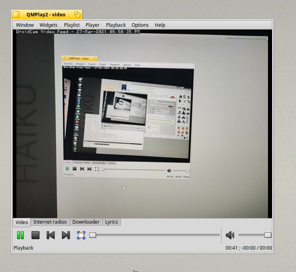Skip to the next track
296x272 pixels.
[x=66, y=235]
